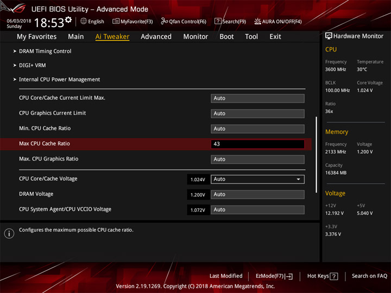
Task: Click the Max CPU Cache Ratio label
Action: pyautogui.click(x=45, y=143)
